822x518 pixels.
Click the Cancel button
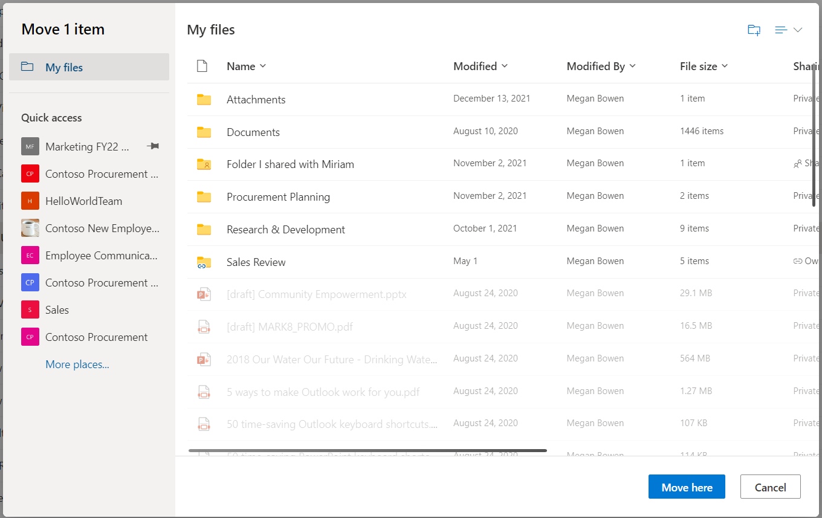[x=770, y=487]
